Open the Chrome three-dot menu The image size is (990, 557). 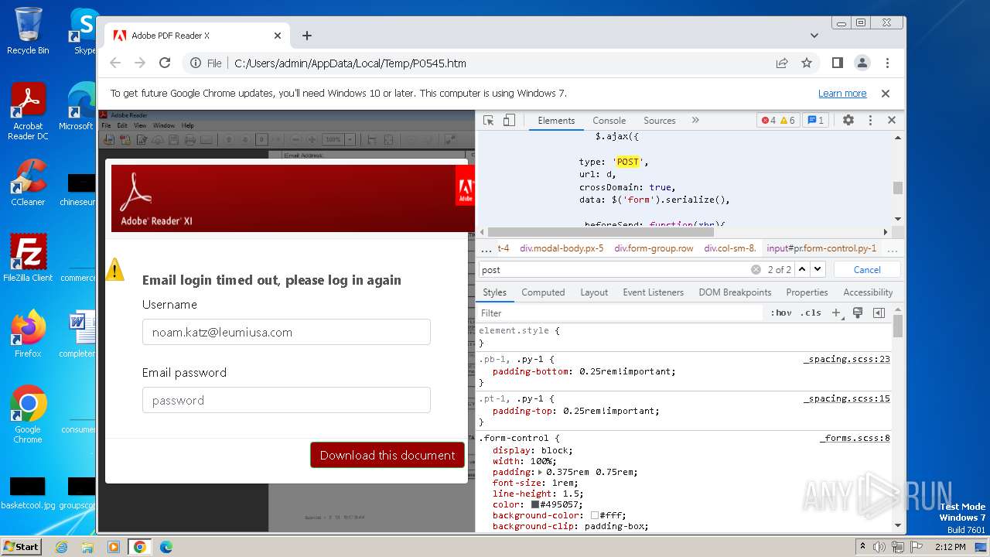887,63
